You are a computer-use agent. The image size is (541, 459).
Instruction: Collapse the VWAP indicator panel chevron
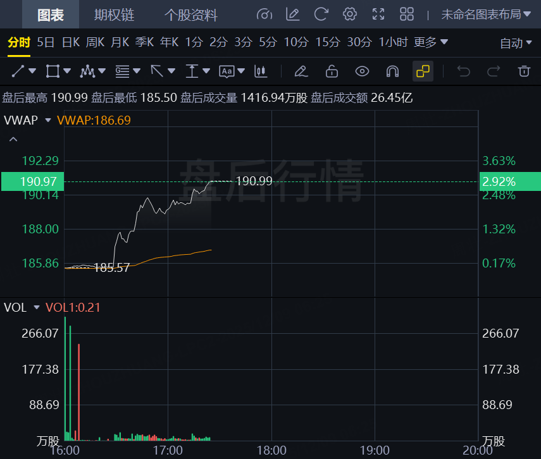point(13,139)
